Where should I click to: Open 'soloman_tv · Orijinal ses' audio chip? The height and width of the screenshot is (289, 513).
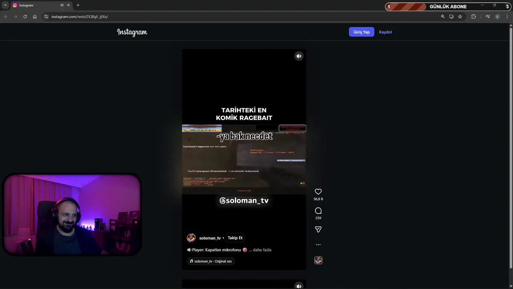[x=211, y=261]
